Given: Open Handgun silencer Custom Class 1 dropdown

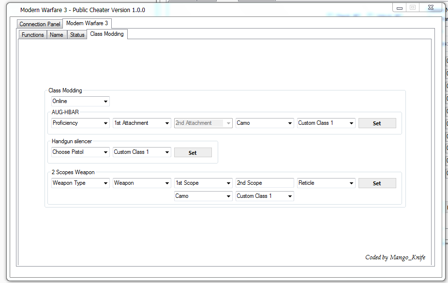Looking at the screenshot, I should point(142,152).
